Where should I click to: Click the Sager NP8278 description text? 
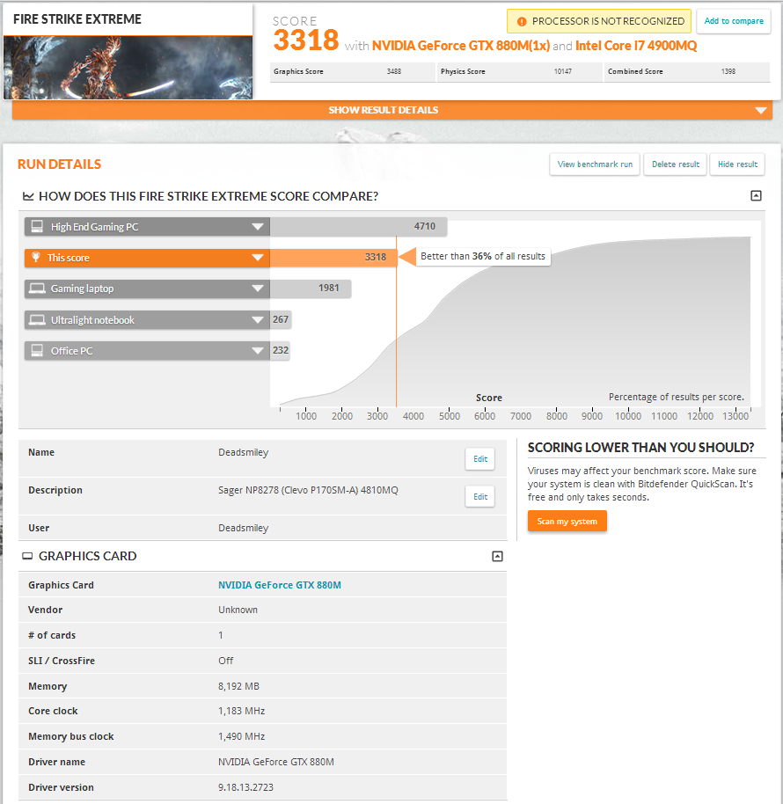tap(308, 490)
